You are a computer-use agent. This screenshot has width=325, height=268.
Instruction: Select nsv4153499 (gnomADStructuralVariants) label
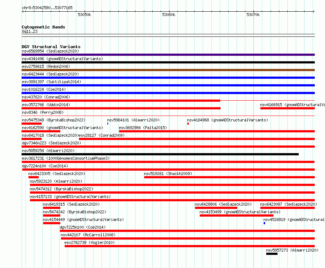pyautogui.click(x=240, y=212)
